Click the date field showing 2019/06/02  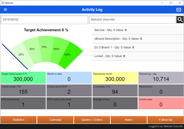point(44,20)
